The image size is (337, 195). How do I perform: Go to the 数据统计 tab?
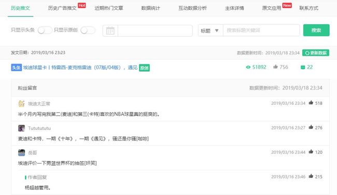[x=150, y=8]
